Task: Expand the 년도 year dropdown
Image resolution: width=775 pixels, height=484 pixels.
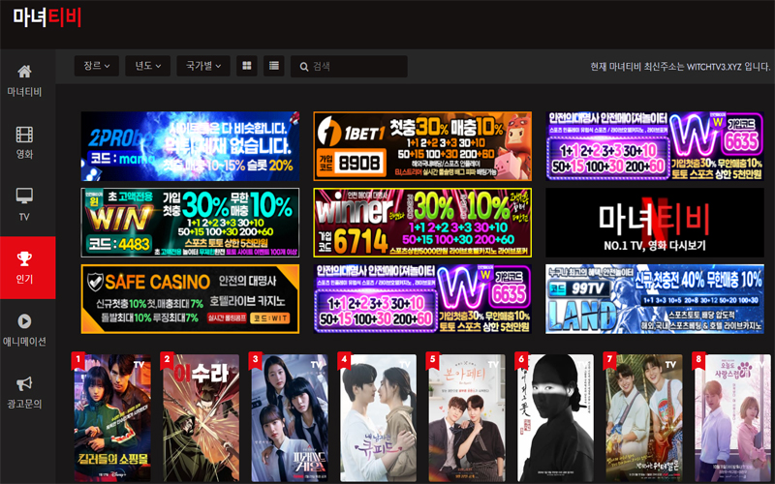Action: 148,66
